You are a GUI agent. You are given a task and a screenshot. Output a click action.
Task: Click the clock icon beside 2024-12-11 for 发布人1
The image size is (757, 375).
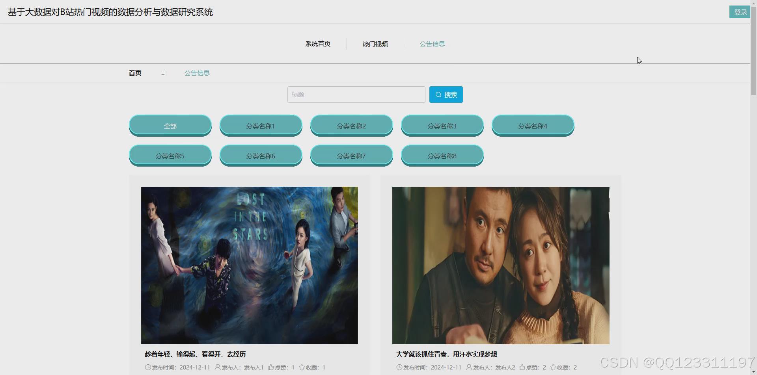(x=148, y=367)
